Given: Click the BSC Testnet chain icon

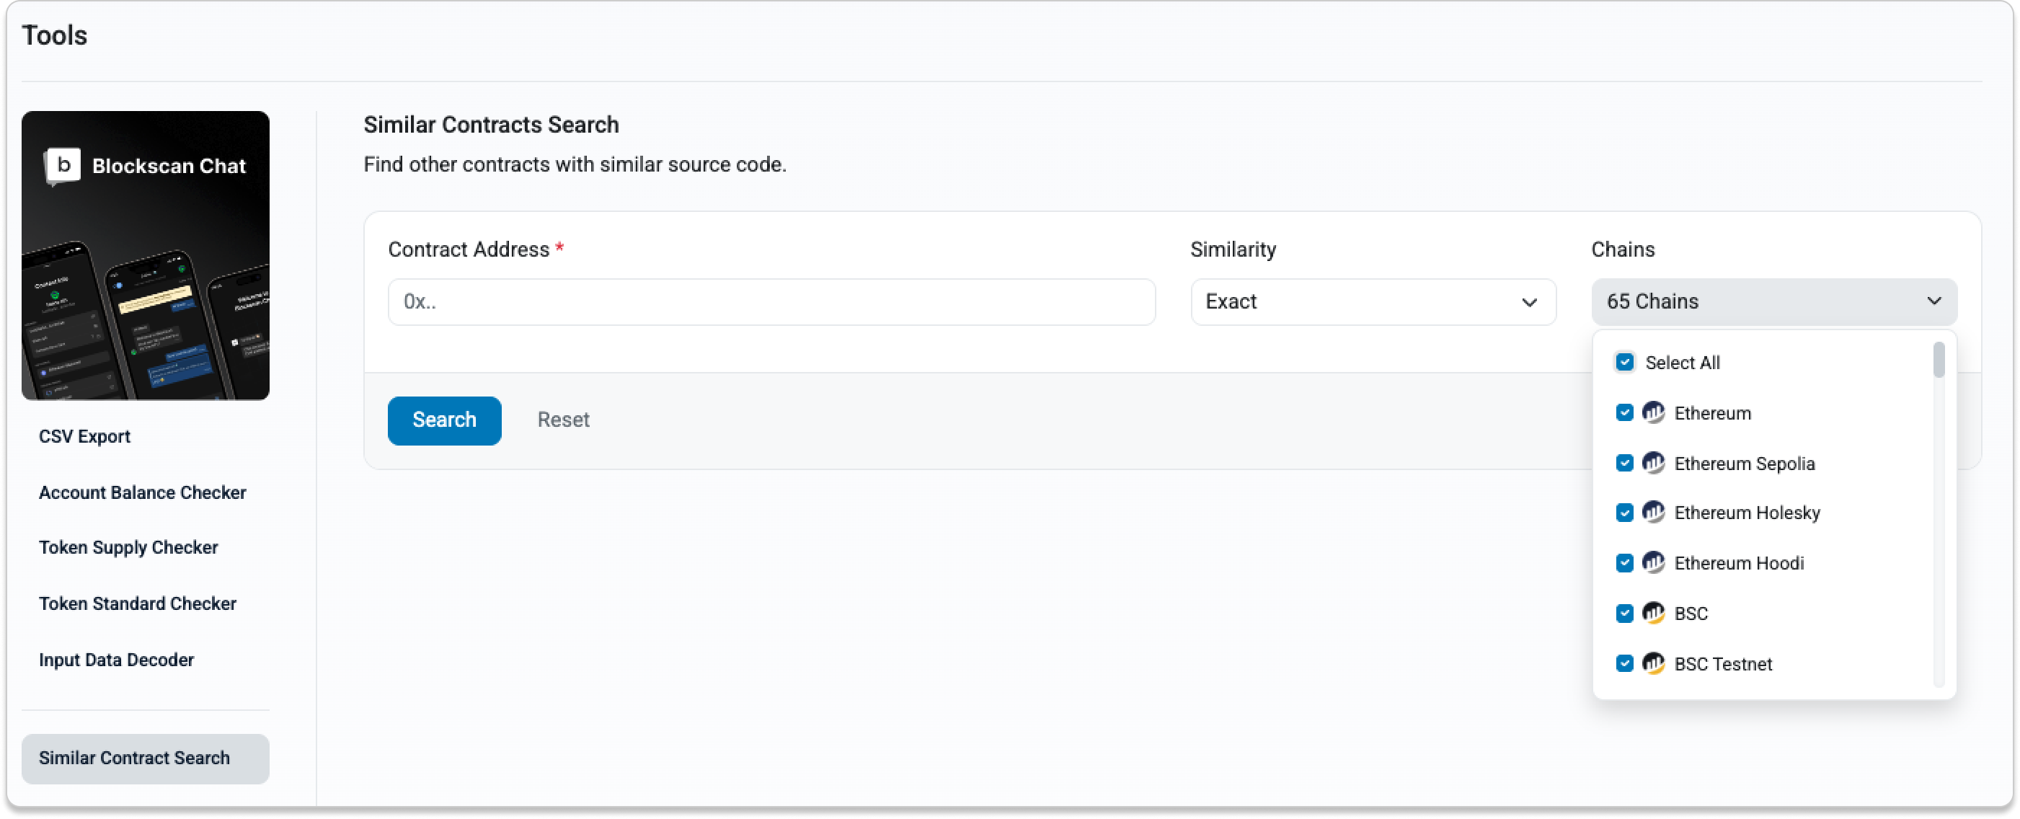Looking at the screenshot, I should 1653,664.
